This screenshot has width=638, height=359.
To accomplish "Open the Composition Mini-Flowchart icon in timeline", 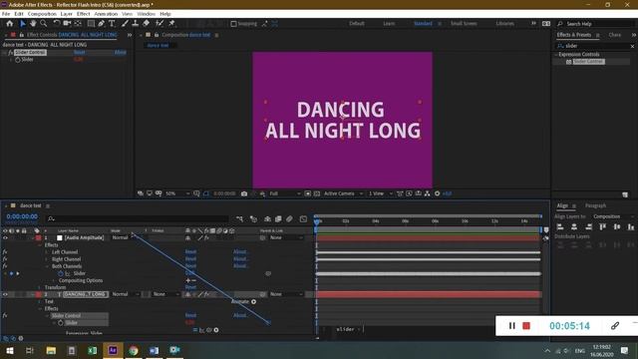I will [x=239, y=219].
